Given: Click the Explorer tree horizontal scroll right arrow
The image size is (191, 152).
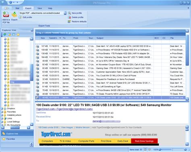Looking at the screenshot, I should point(29,127).
